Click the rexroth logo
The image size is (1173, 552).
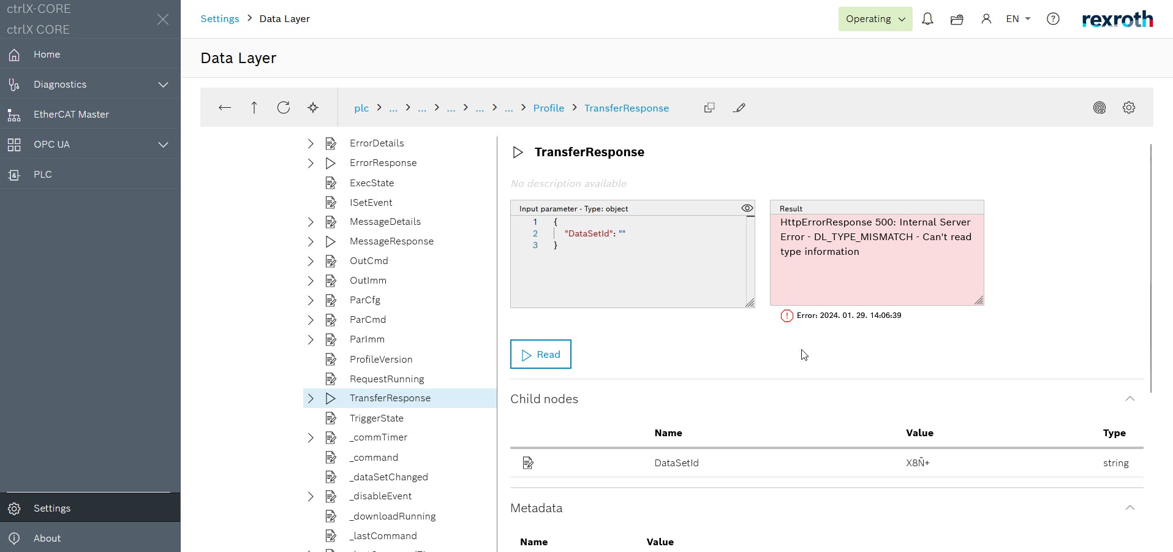pyautogui.click(x=1117, y=19)
